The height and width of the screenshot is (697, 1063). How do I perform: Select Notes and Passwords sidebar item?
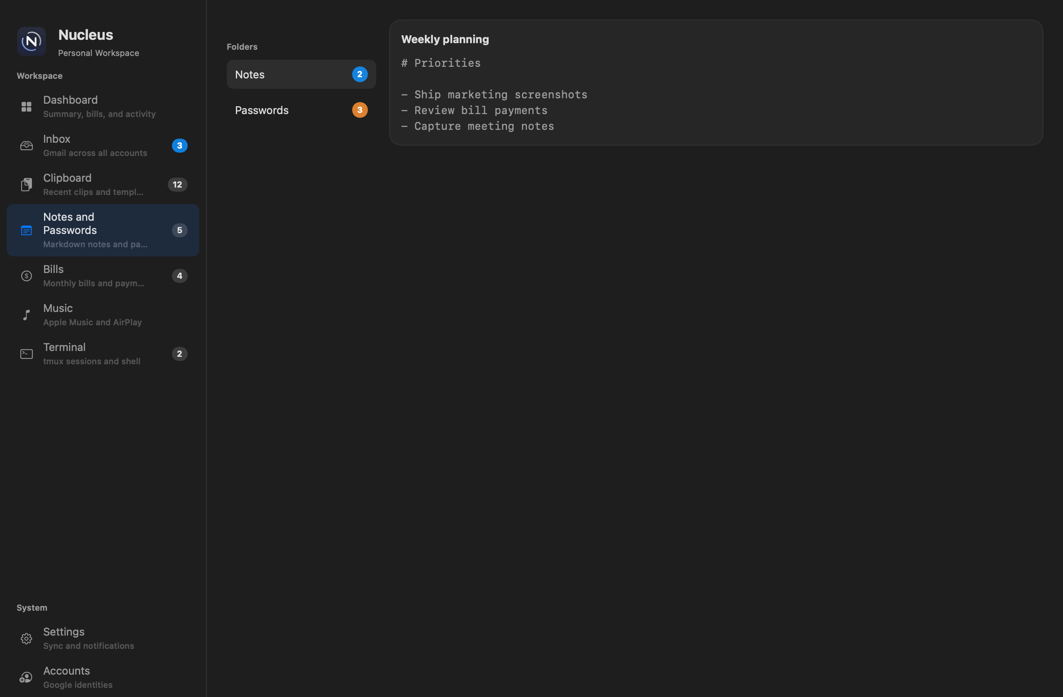pyautogui.click(x=103, y=230)
